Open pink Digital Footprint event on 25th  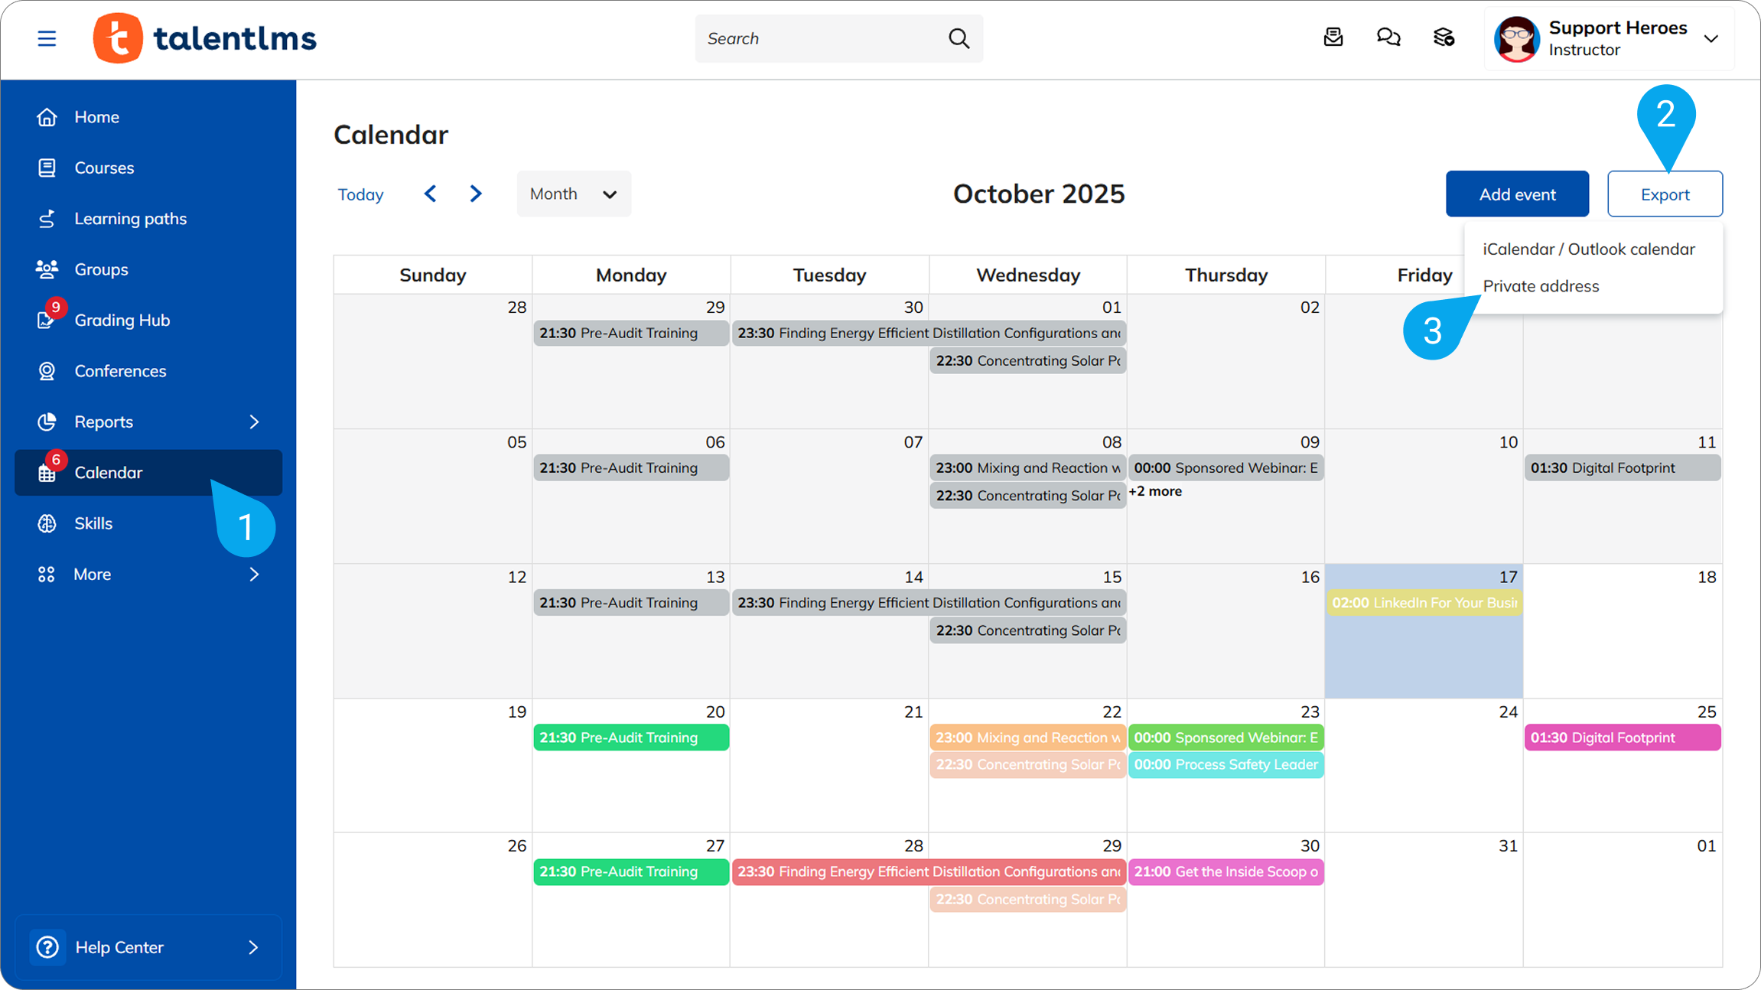pos(1622,738)
